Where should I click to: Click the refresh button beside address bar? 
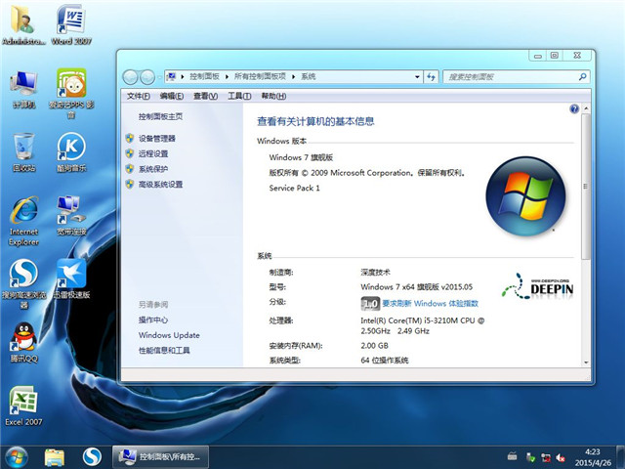(431, 76)
